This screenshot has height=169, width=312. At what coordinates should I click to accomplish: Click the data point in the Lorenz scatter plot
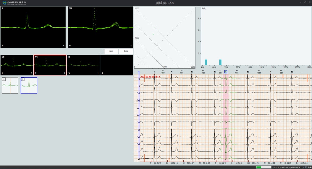point(153,34)
